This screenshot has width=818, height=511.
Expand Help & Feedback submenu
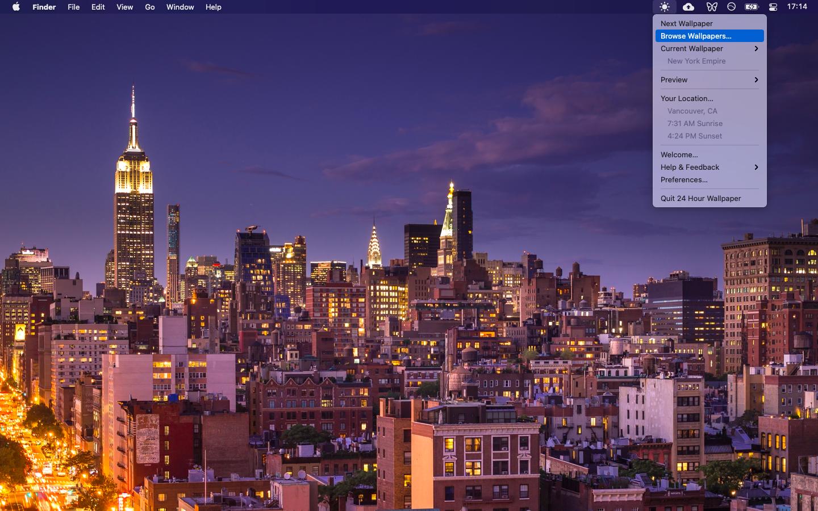click(710, 167)
